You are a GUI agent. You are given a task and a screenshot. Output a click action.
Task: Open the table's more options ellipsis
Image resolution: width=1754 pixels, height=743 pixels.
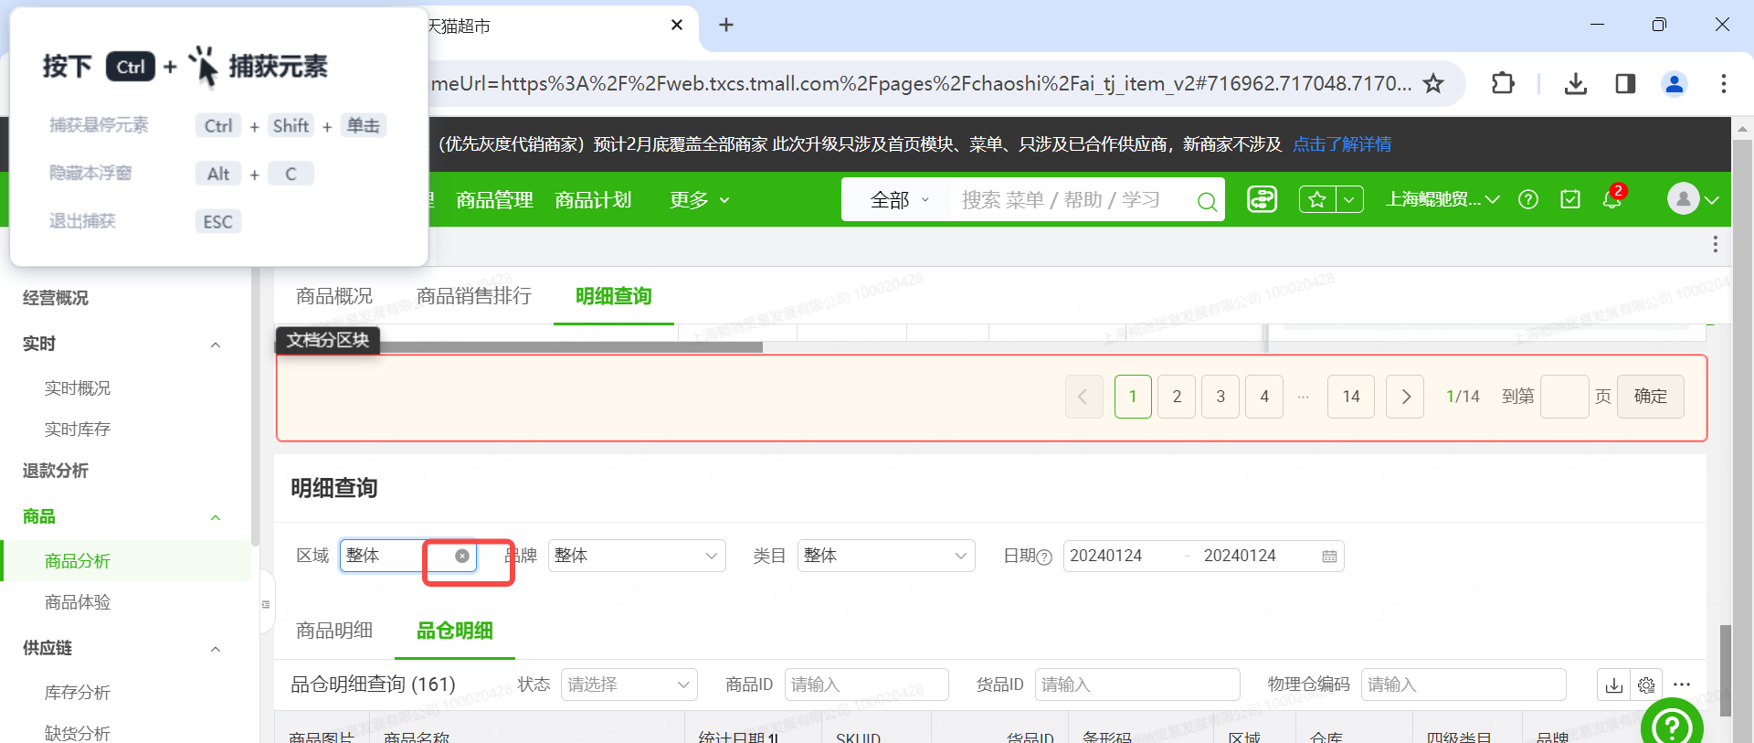[1682, 685]
